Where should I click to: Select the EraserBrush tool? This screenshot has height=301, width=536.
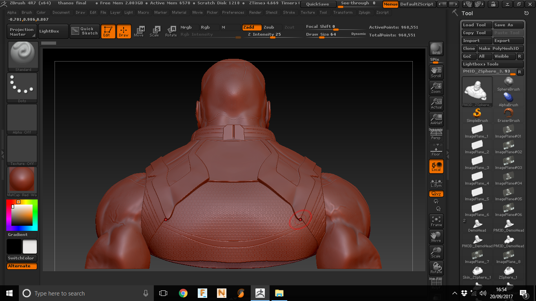click(509, 115)
